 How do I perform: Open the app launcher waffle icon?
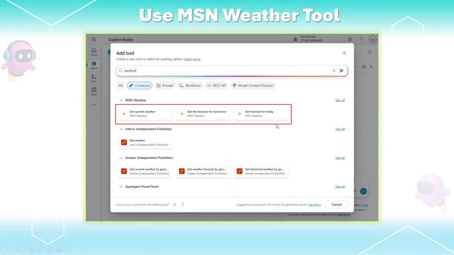(x=94, y=39)
